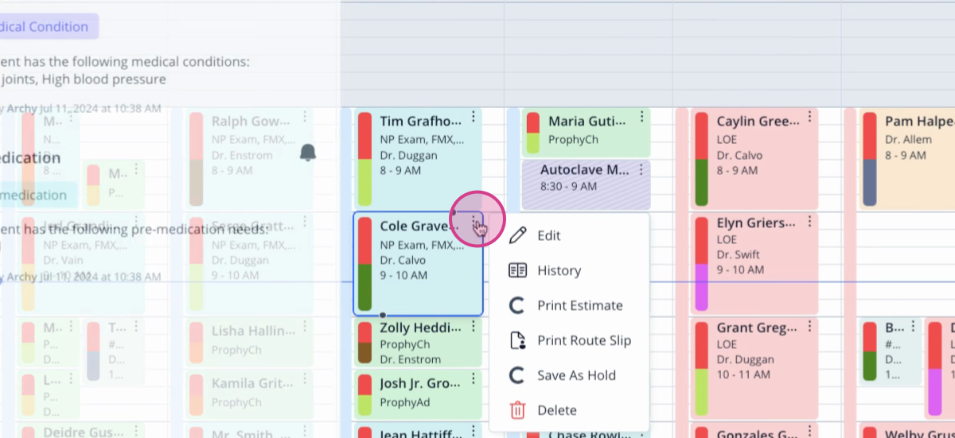Click red-blue status bar on Pam Halpe card
This screenshot has width=955, height=438.
[x=870, y=159]
